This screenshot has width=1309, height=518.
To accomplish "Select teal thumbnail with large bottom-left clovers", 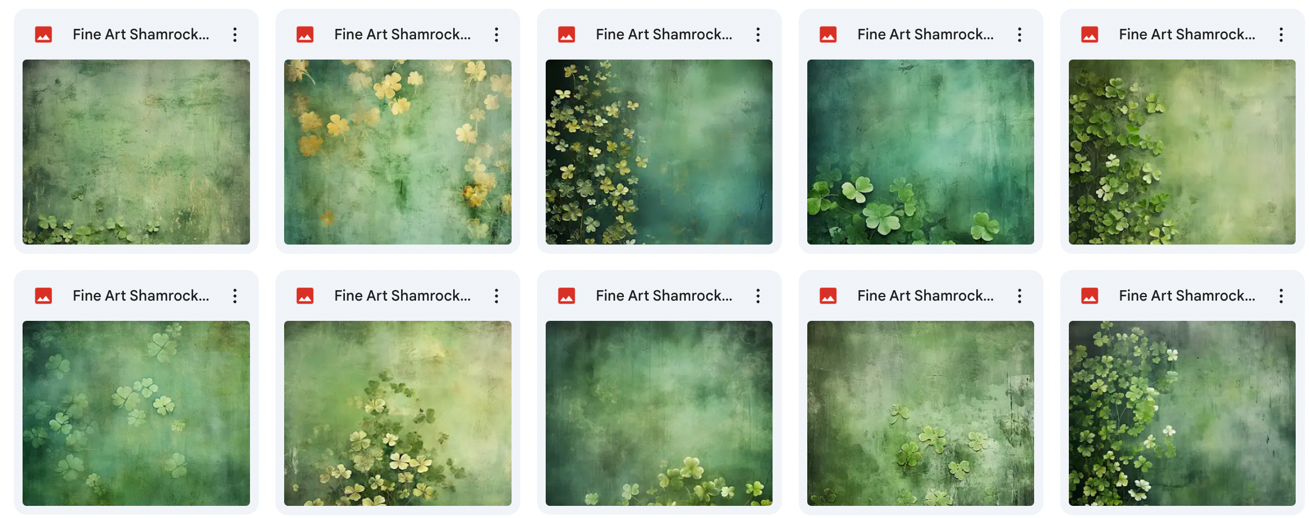I will 921,152.
